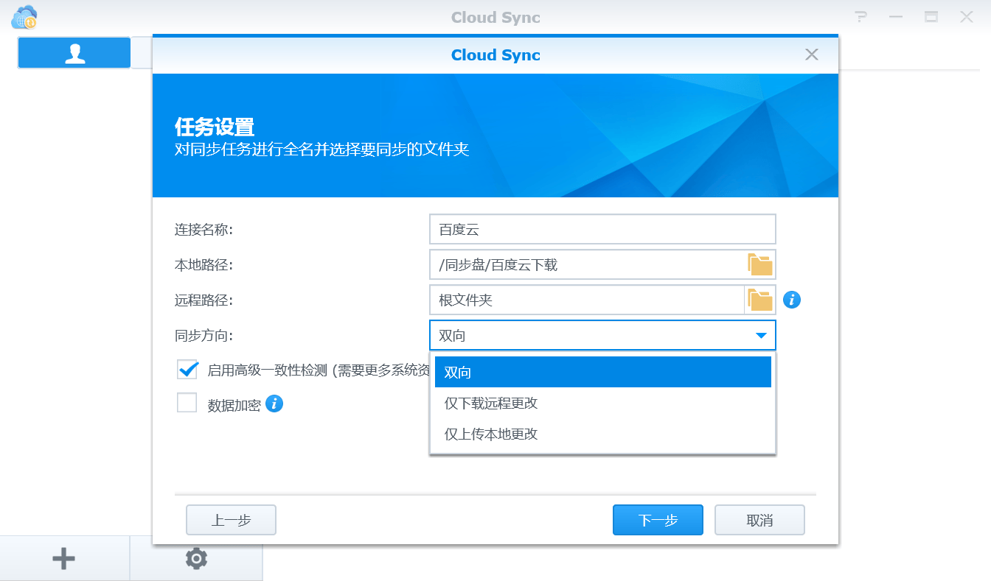Show info for remote path
This screenshot has height=581, width=991.
[792, 300]
